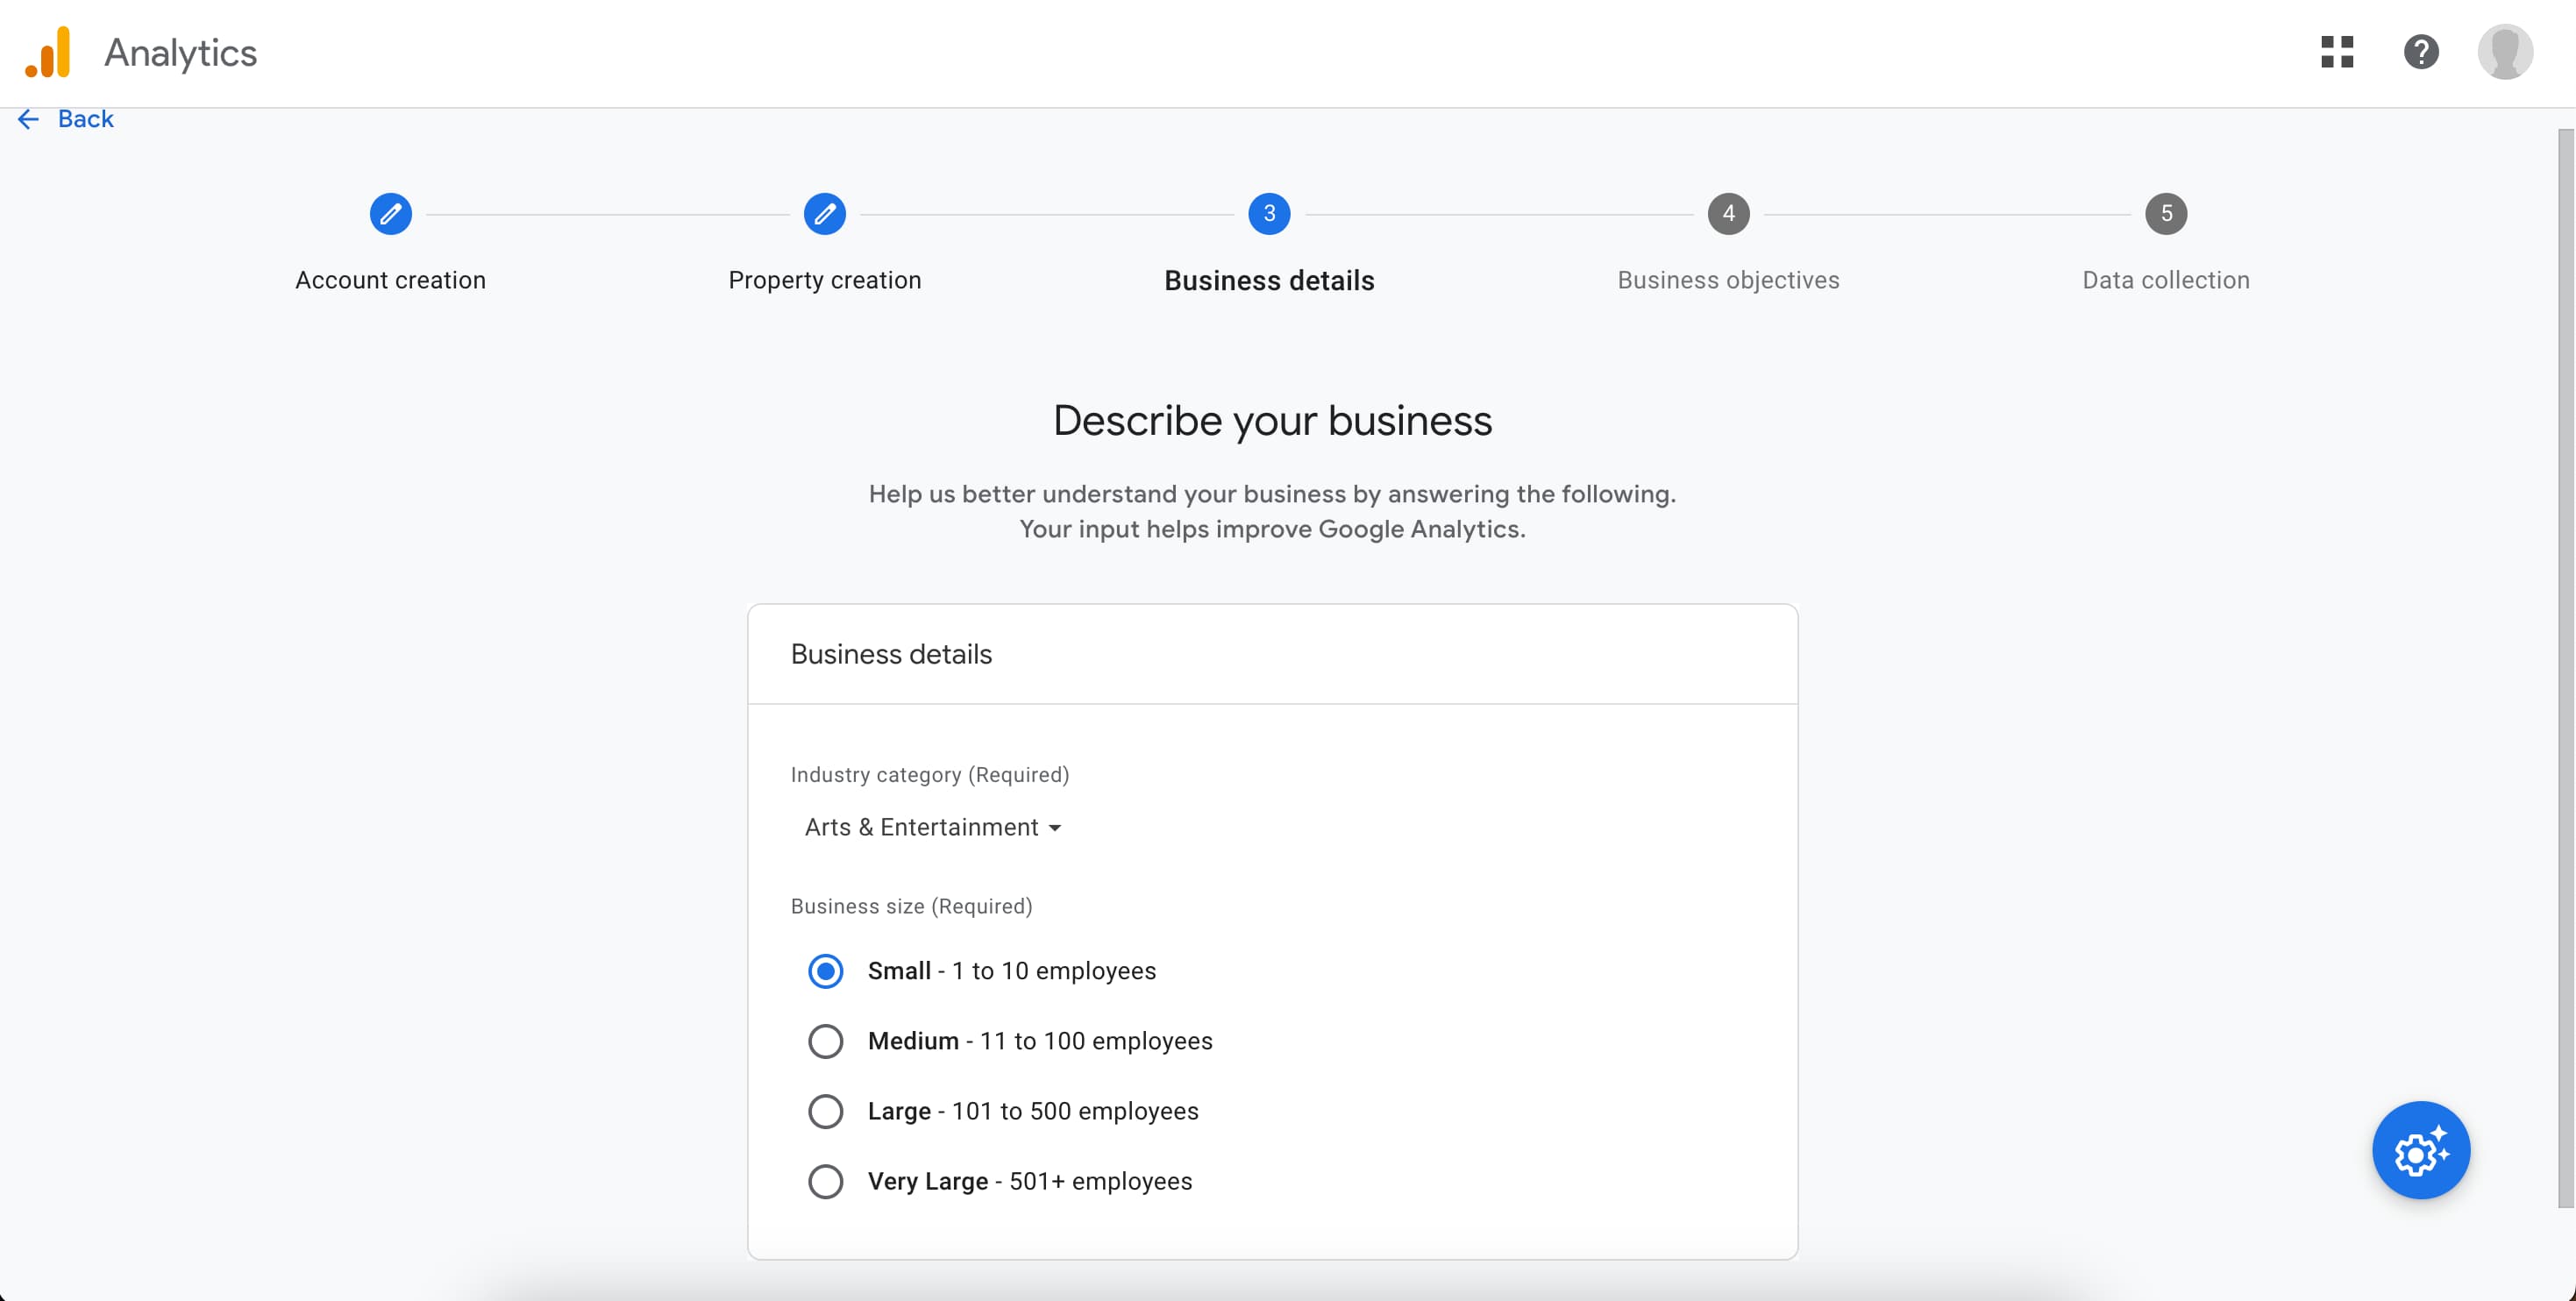This screenshot has width=2576, height=1301.
Task: Click the Property creation pencil step icon
Action: [x=825, y=214]
